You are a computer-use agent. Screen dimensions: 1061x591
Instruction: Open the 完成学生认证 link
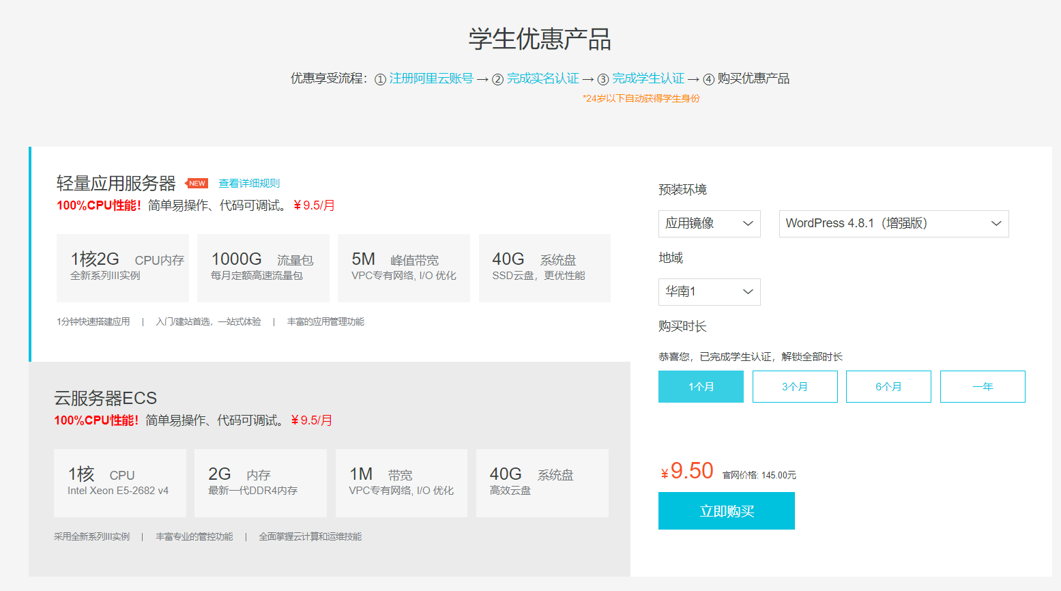tap(648, 78)
